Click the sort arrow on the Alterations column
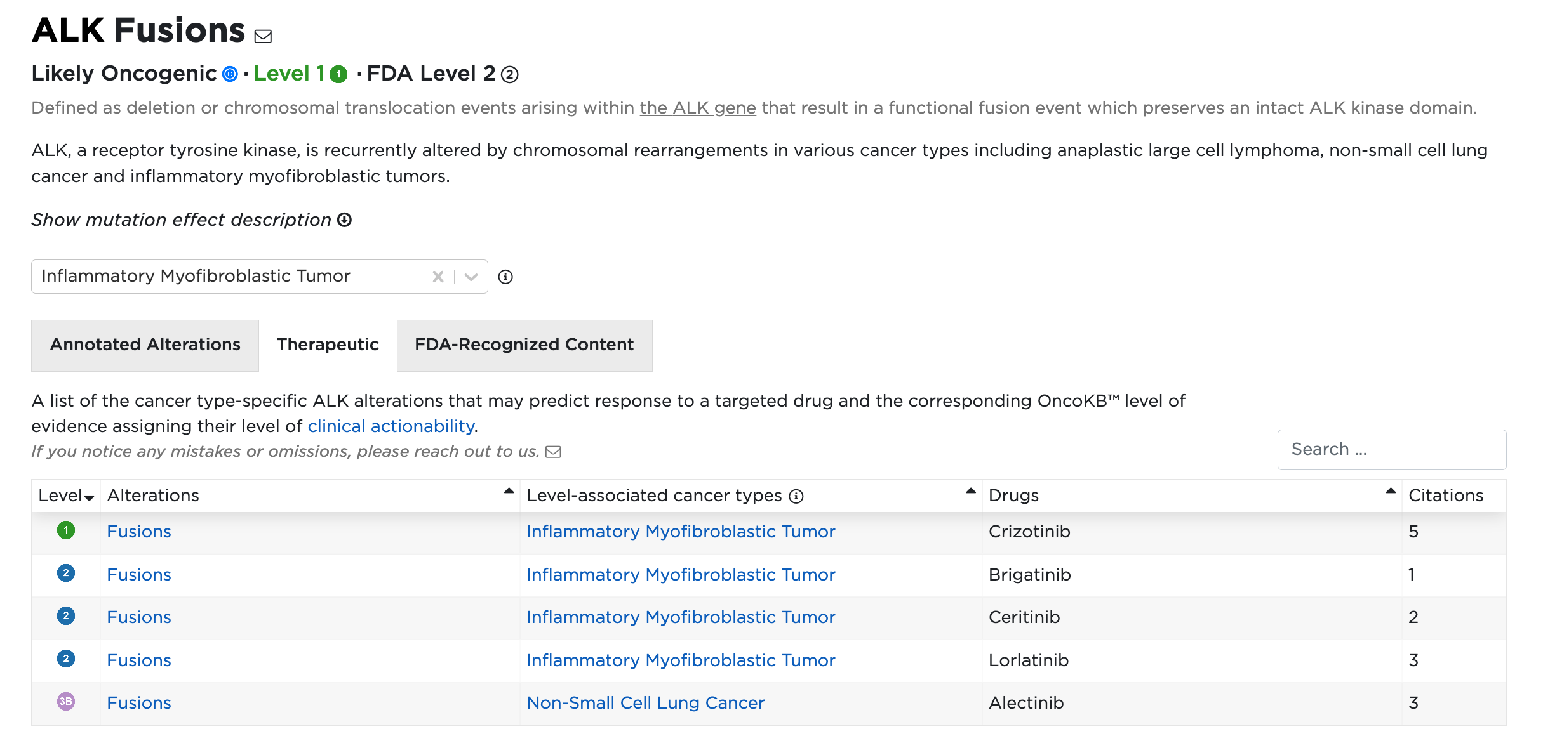This screenshot has height=755, width=1543. 507,490
